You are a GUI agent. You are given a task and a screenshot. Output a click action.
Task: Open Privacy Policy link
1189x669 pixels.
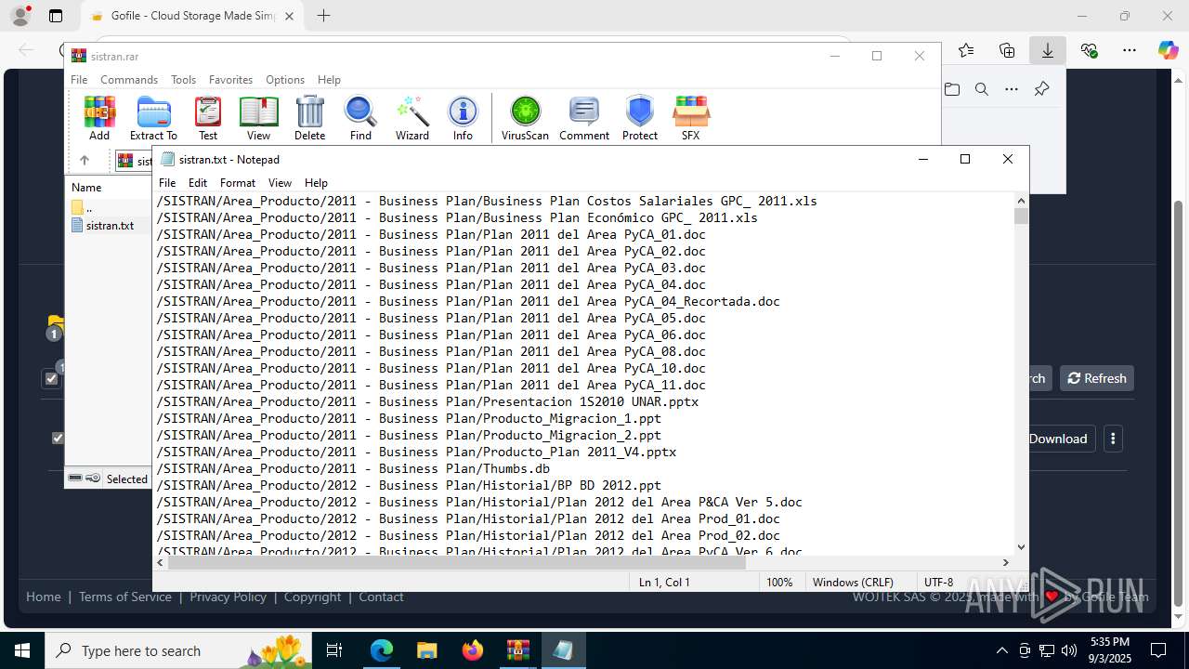pos(228,597)
